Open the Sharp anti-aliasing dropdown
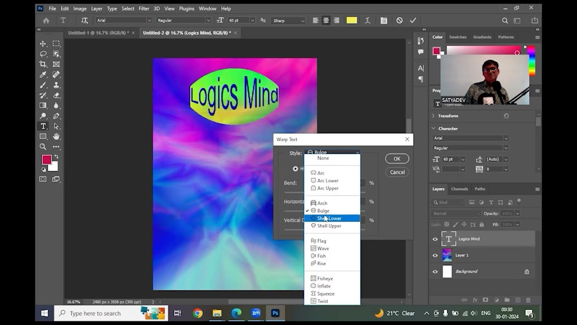Image resolution: width=577 pixels, height=325 pixels. (288, 20)
